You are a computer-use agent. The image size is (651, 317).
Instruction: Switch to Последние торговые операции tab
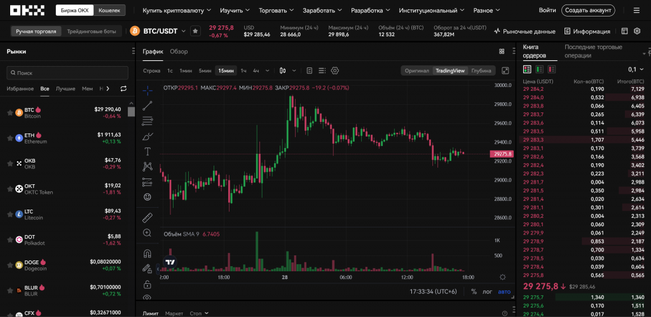click(593, 51)
